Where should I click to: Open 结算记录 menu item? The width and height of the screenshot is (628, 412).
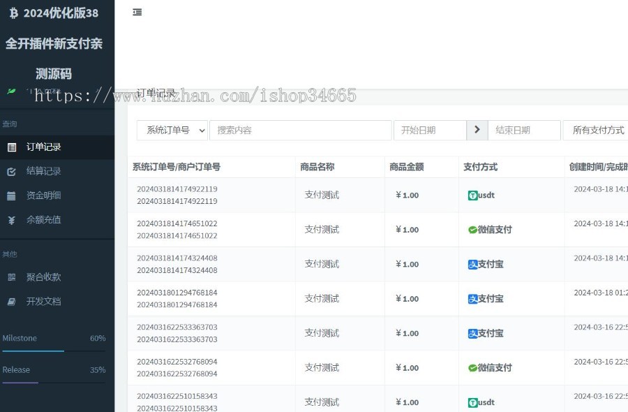(x=57, y=172)
